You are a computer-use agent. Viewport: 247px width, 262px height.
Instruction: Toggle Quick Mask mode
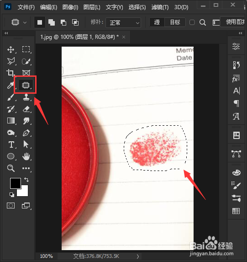click(x=11, y=205)
